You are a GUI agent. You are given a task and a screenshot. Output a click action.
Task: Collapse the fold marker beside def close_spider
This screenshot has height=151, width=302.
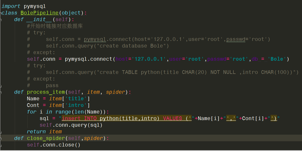(x=1, y=139)
